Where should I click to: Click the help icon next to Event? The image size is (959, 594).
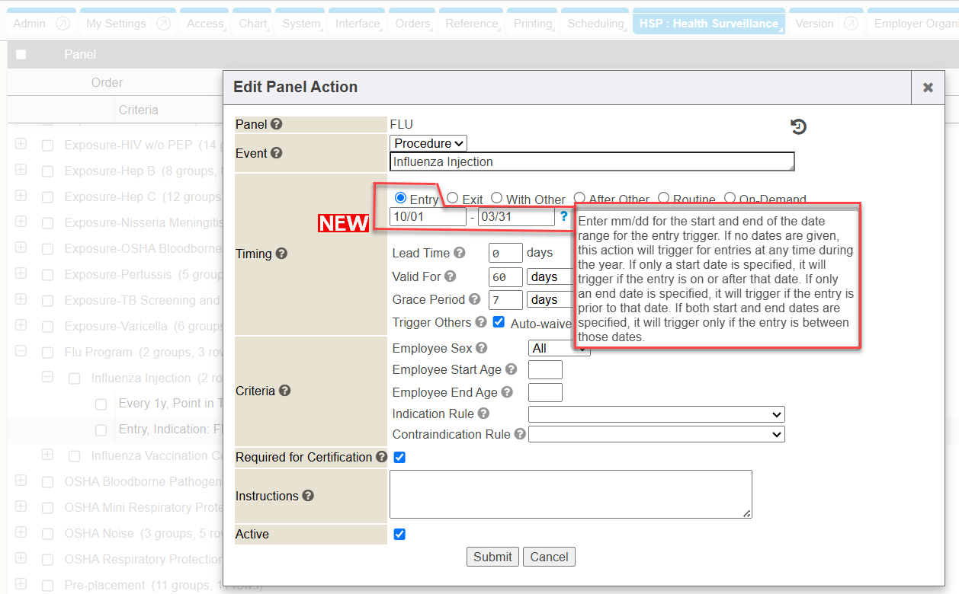277,153
